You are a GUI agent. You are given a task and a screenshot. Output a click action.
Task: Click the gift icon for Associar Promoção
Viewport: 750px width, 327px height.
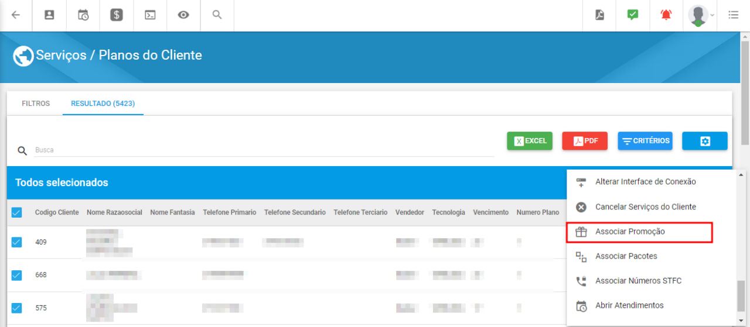(x=581, y=232)
